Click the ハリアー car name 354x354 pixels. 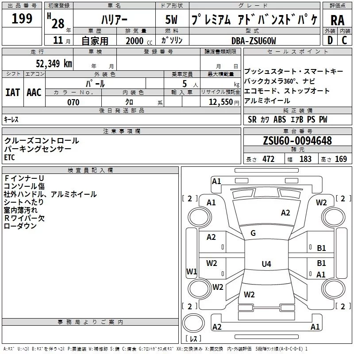click(x=114, y=20)
